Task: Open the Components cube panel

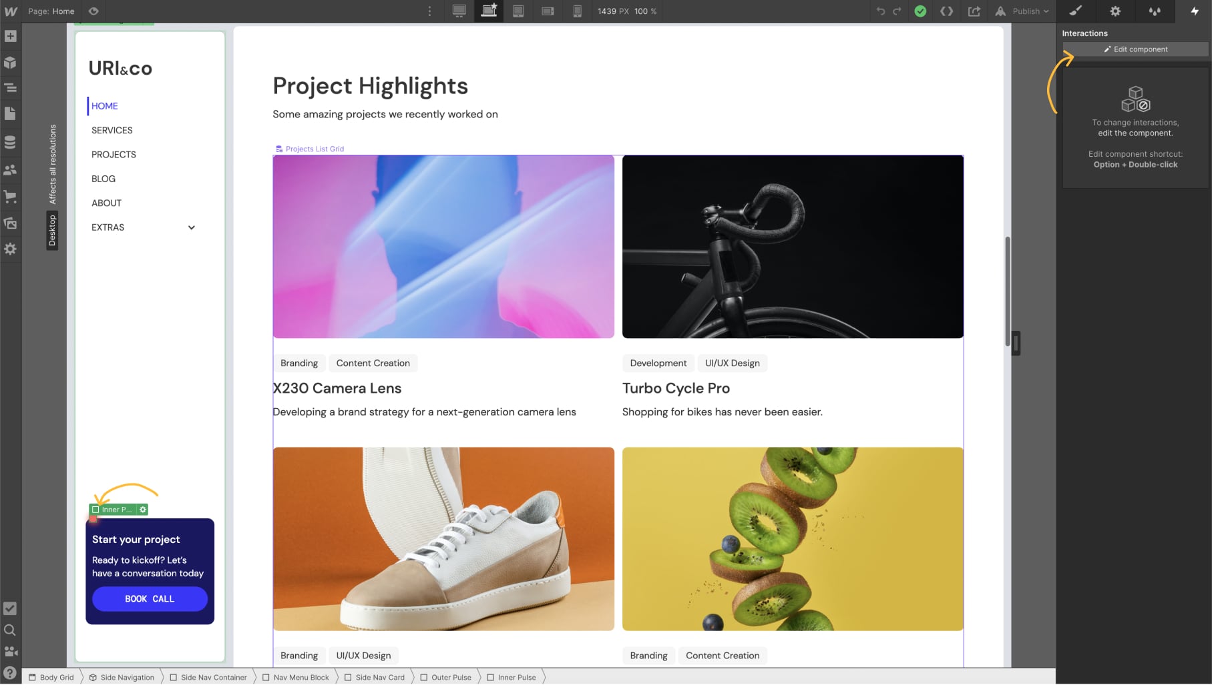Action: [x=11, y=63]
